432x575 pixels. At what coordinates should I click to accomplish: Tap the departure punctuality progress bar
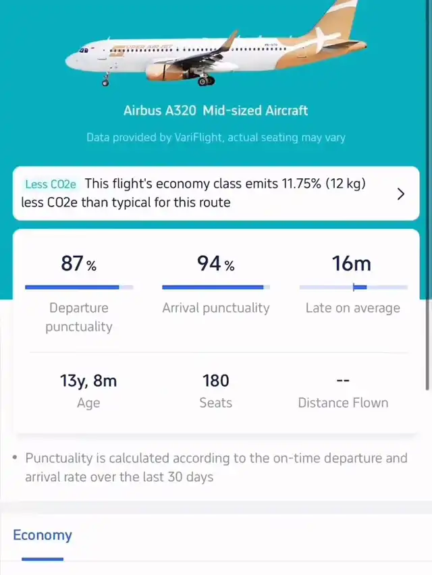point(79,287)
